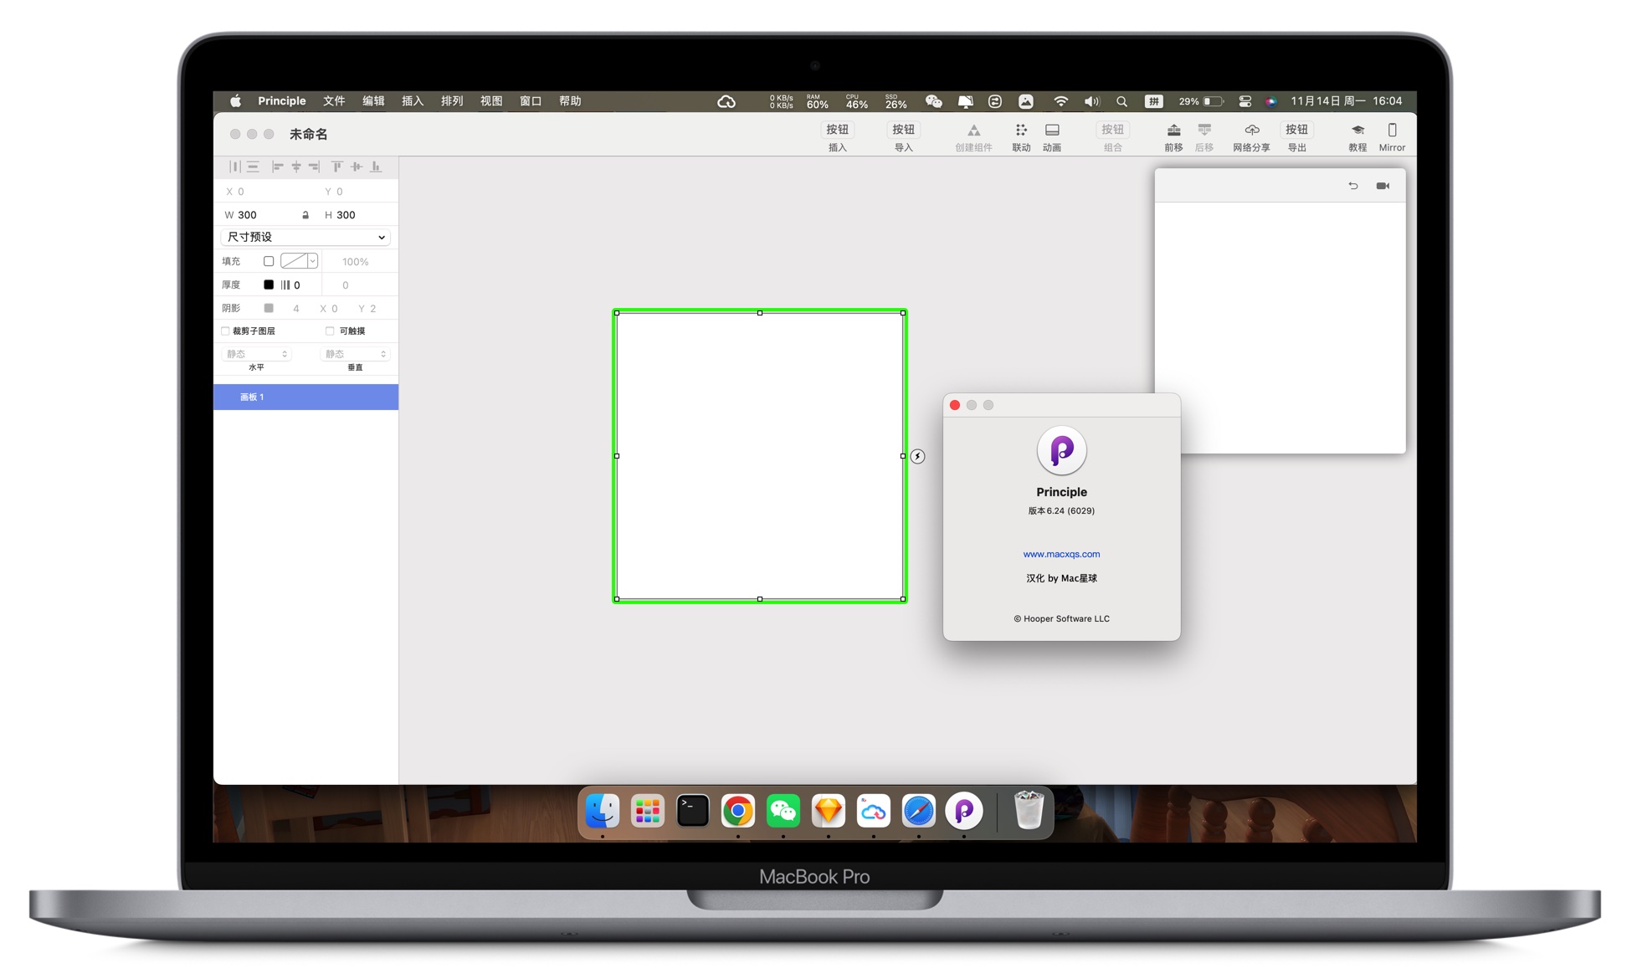Open the 尺寸预设 (size presets) dropdown
Viewport: 1632px width, 979px height.
coord(305,237)
